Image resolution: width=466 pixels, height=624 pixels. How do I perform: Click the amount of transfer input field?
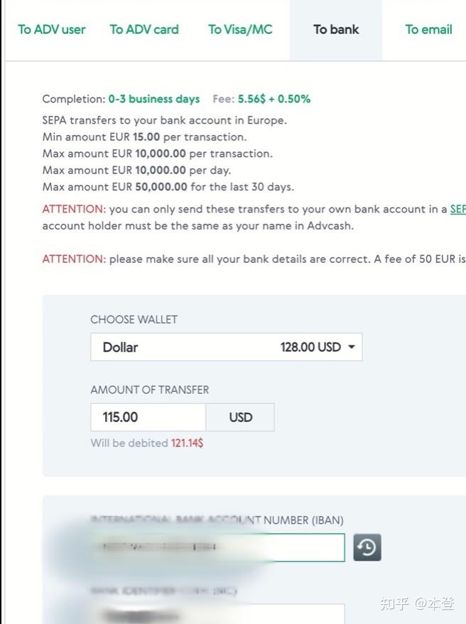pyautogui.click(x=148, y=417)
